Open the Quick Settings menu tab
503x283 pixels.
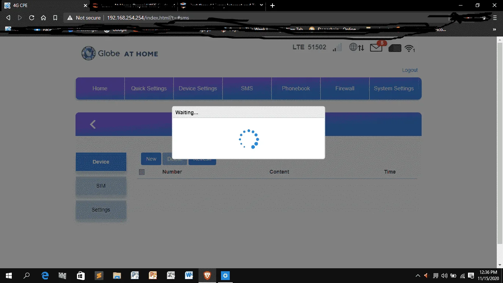[149, 88]
